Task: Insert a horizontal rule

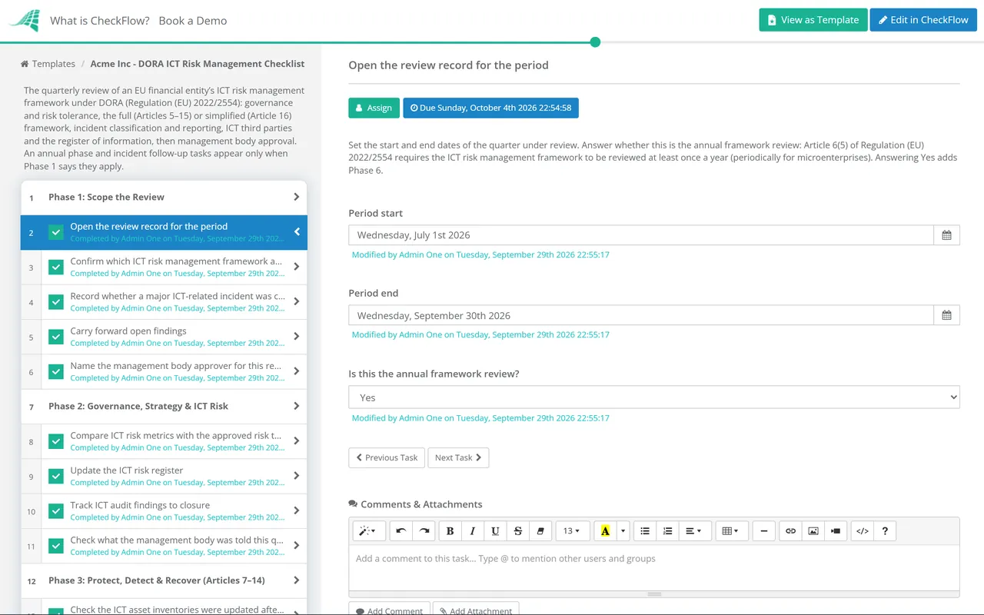Action: (x=763, y=530)
